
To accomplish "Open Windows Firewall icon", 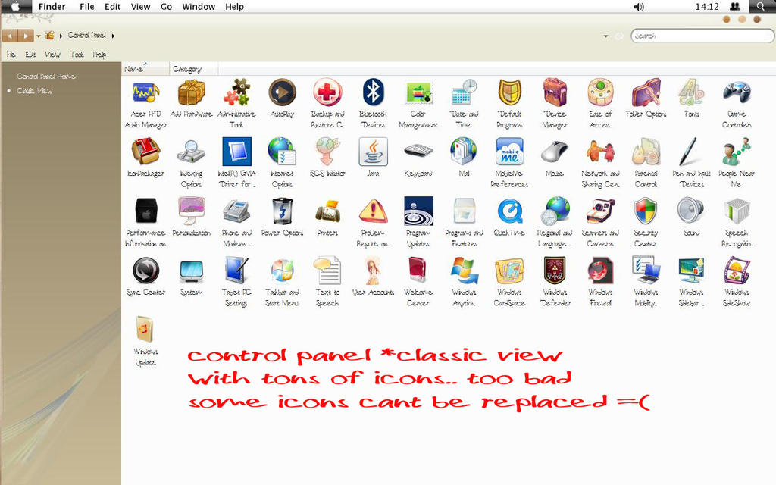I will (600, 271).
